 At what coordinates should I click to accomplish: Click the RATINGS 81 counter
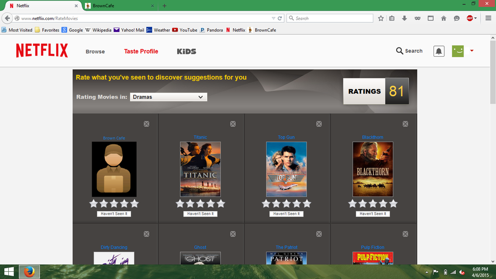[x=376, y=91]
